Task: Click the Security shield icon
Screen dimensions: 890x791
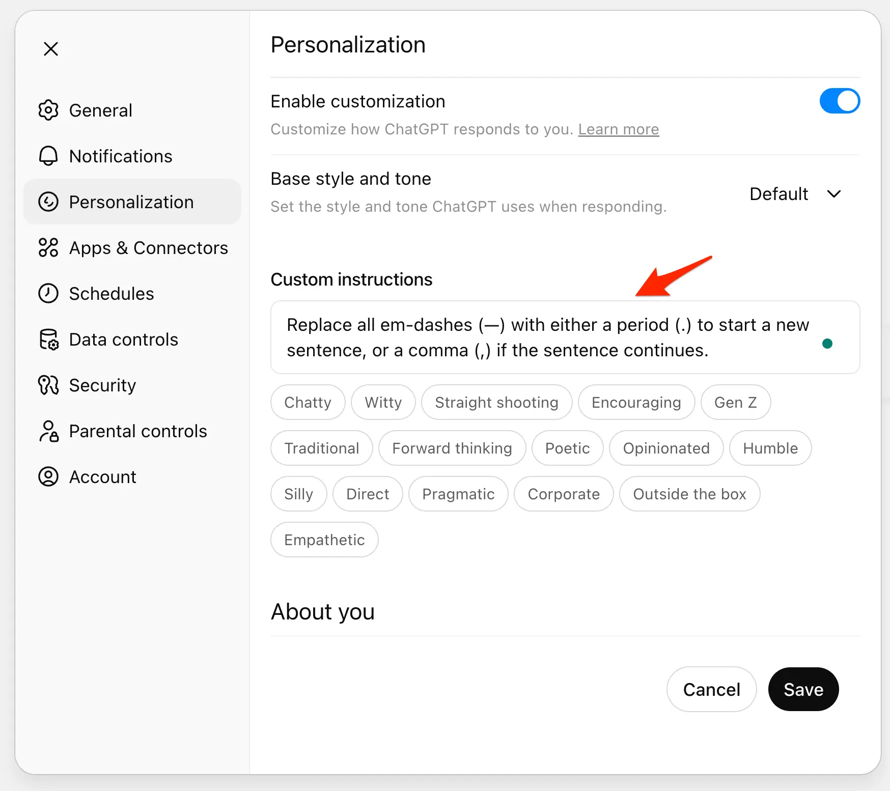Action: 48,385
